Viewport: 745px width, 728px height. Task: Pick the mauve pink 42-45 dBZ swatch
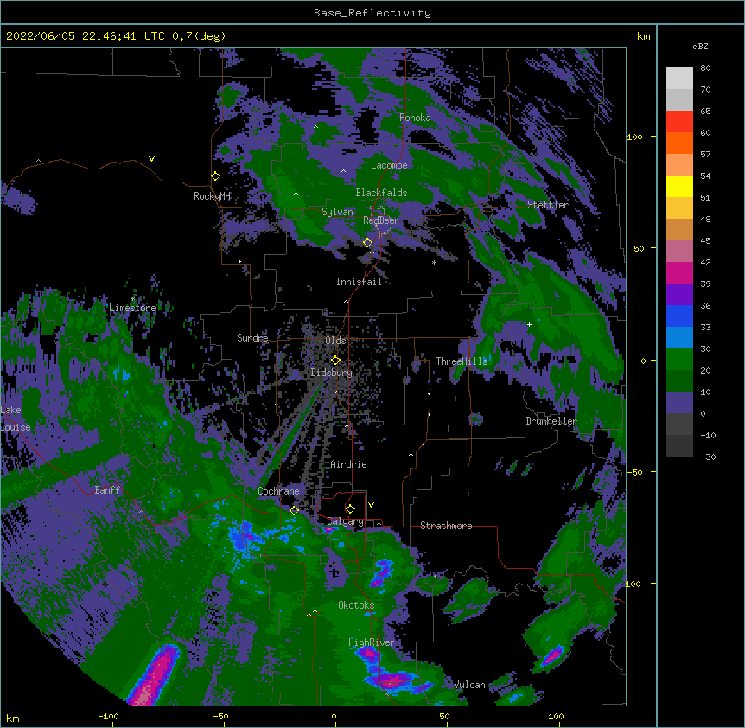point(679,252)
